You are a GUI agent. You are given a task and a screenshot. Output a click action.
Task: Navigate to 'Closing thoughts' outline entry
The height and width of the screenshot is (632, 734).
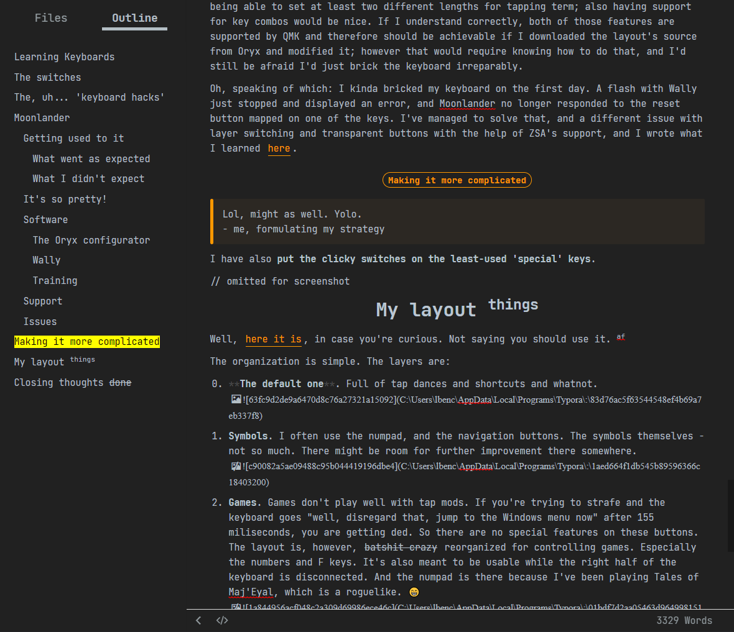(59, 383)
